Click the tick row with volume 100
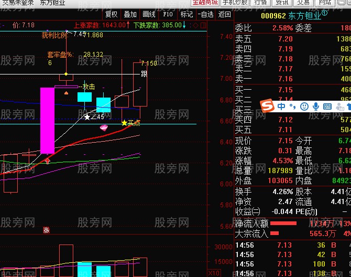The height and width of the screenshot is (277, 351). (293, 264)
